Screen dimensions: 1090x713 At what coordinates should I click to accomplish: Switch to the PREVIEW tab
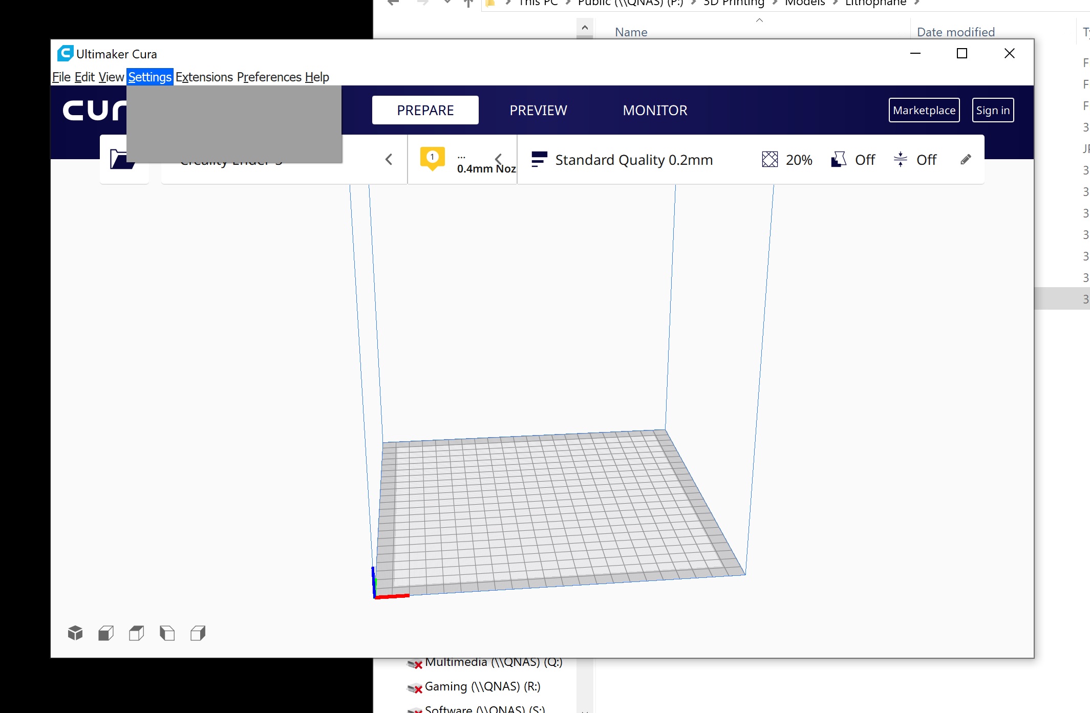538,110
